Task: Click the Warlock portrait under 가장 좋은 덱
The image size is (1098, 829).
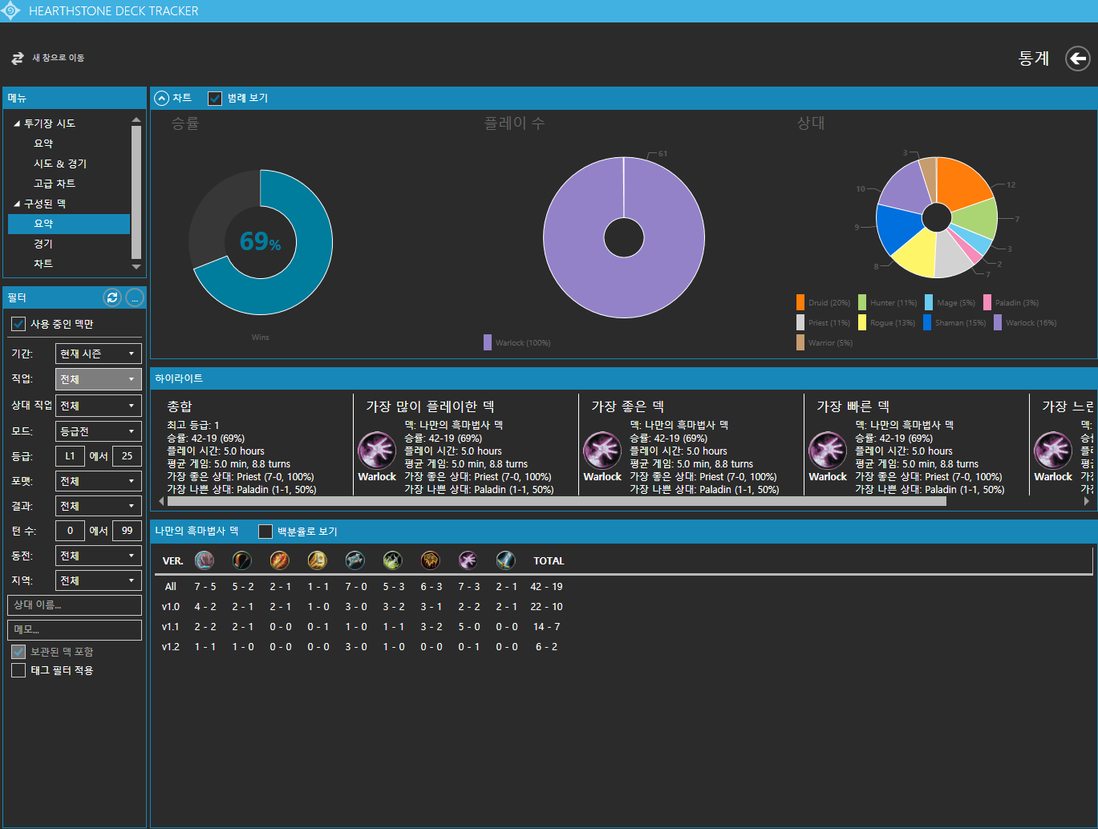Action: (602, 451)
